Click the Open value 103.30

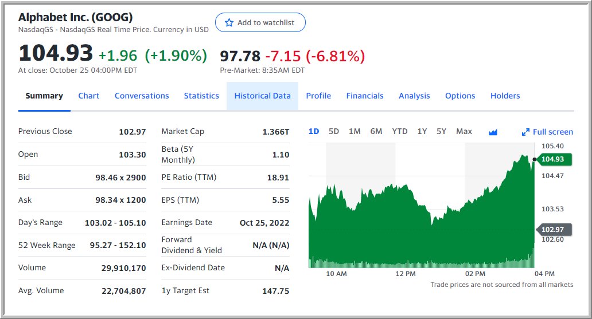click(x=132, y=155)
